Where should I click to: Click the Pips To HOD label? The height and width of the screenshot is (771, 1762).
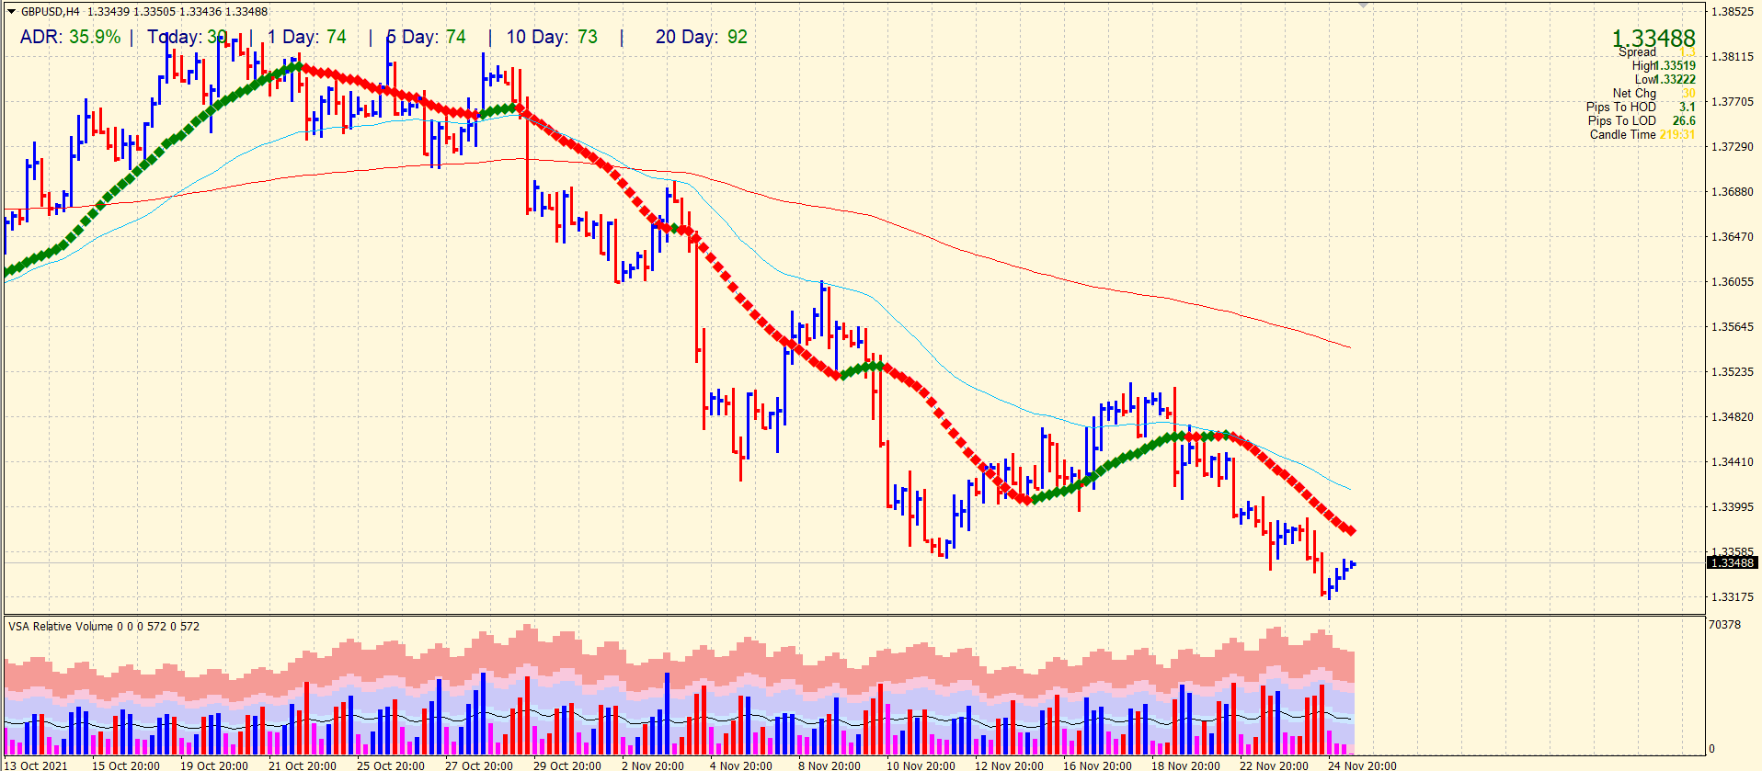[x=1620, y=107]
